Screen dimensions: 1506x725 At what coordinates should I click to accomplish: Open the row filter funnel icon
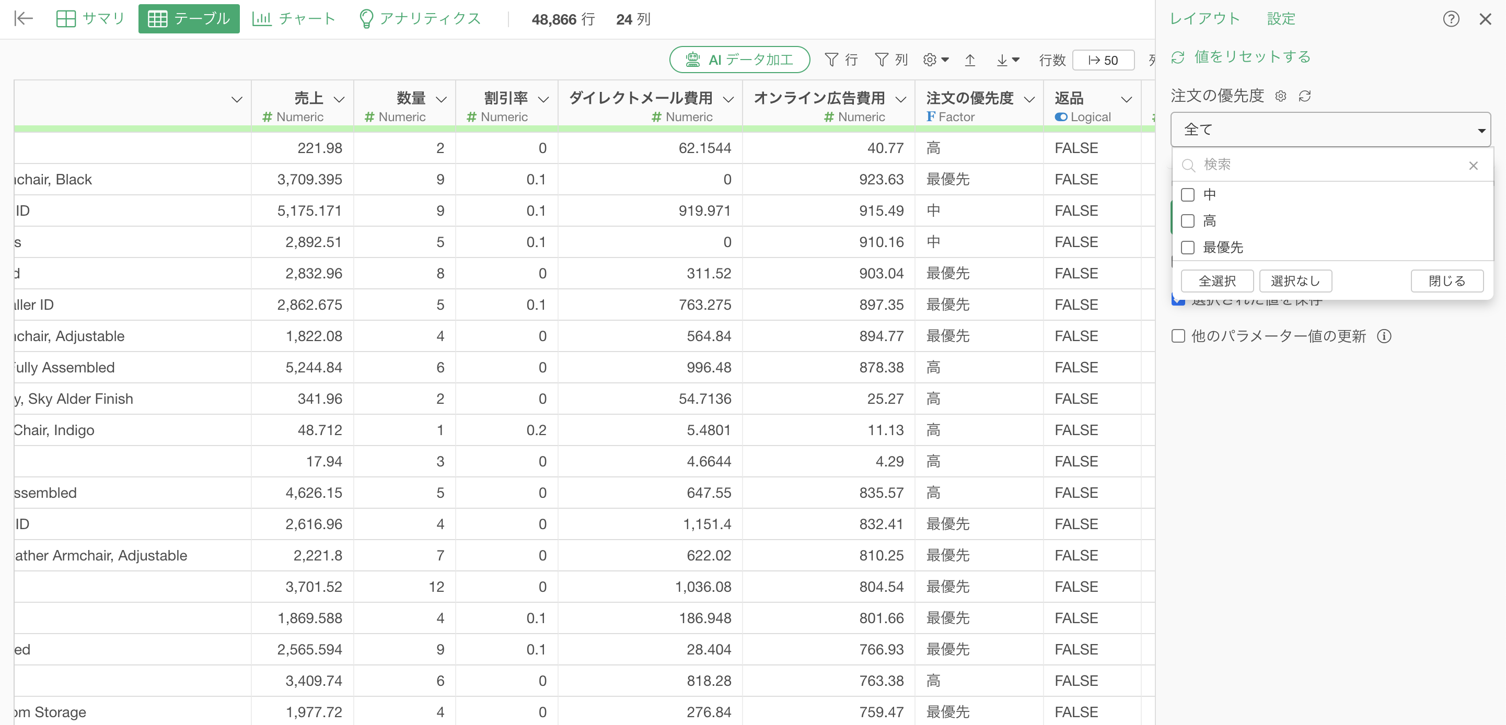click(x=831, y=60)
